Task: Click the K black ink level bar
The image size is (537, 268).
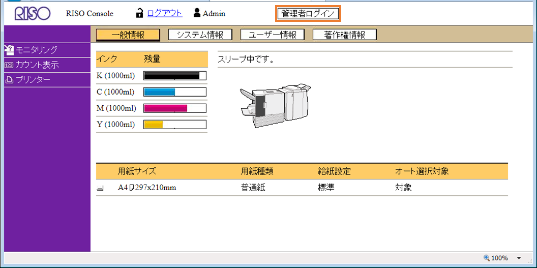Action: click(174, 76)
